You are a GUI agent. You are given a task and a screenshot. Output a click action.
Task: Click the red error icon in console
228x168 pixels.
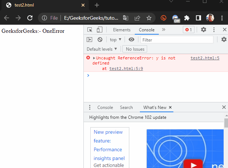[x=88, y=58]
